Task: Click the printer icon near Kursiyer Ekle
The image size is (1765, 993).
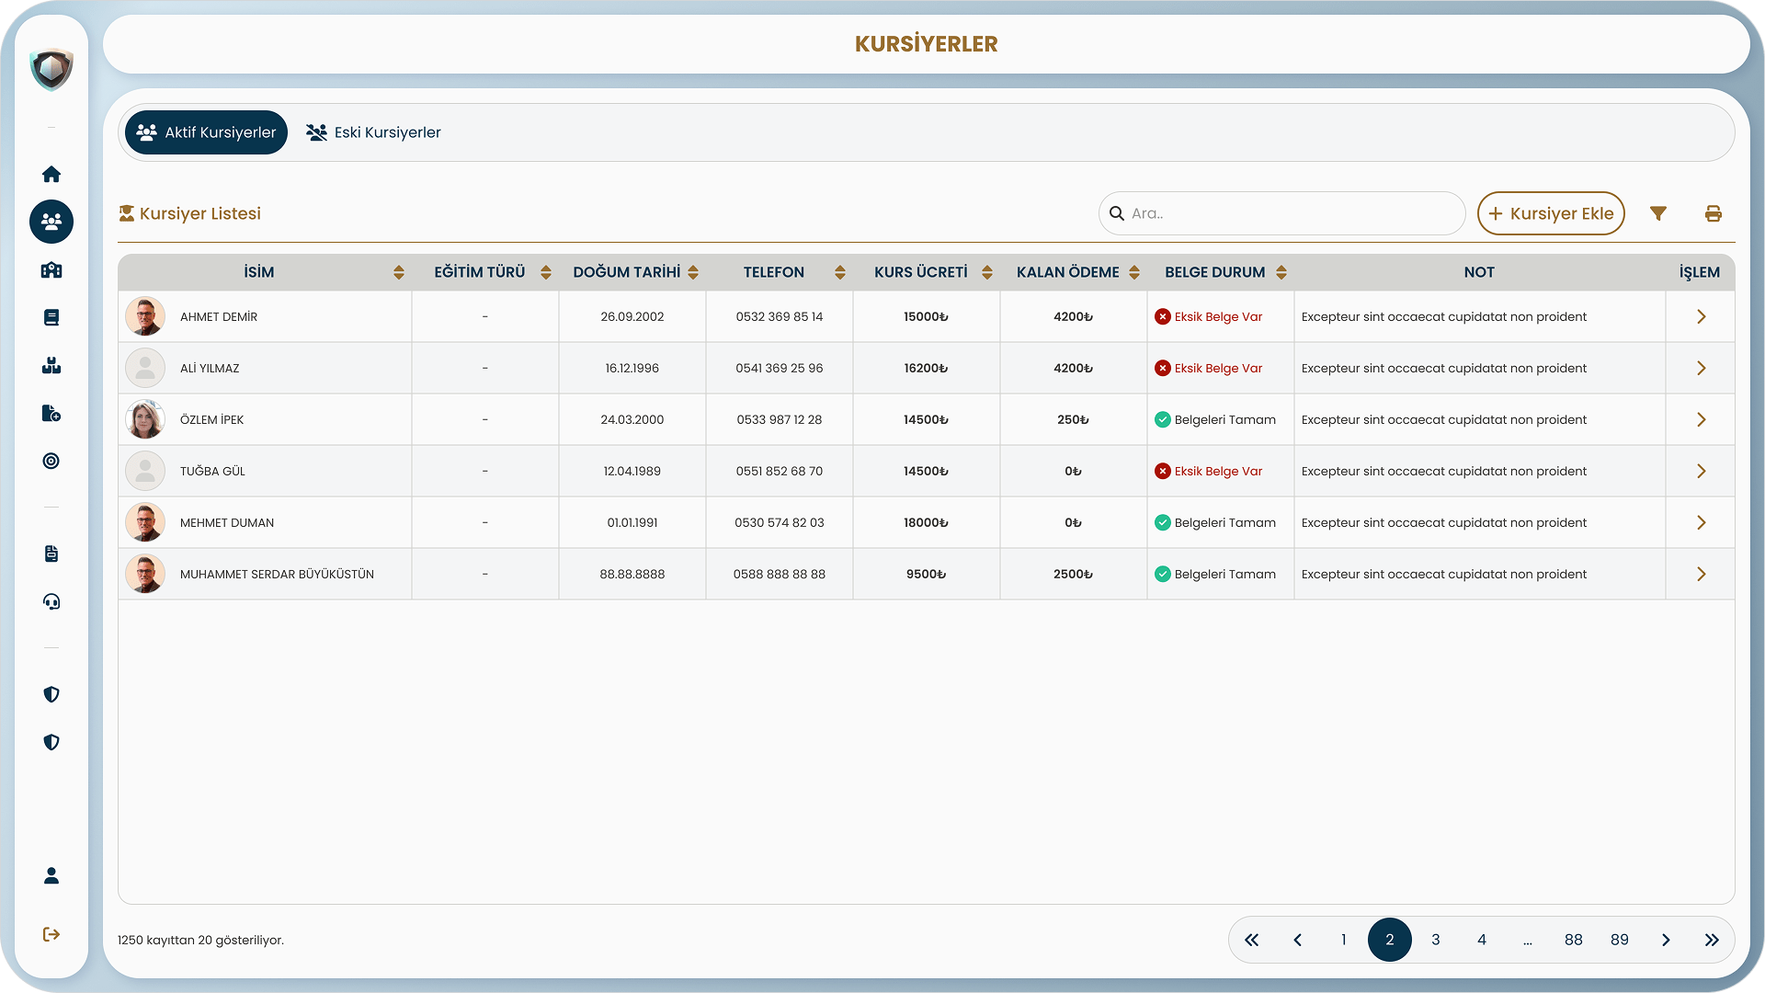Action: click(x=1714, y=213)
